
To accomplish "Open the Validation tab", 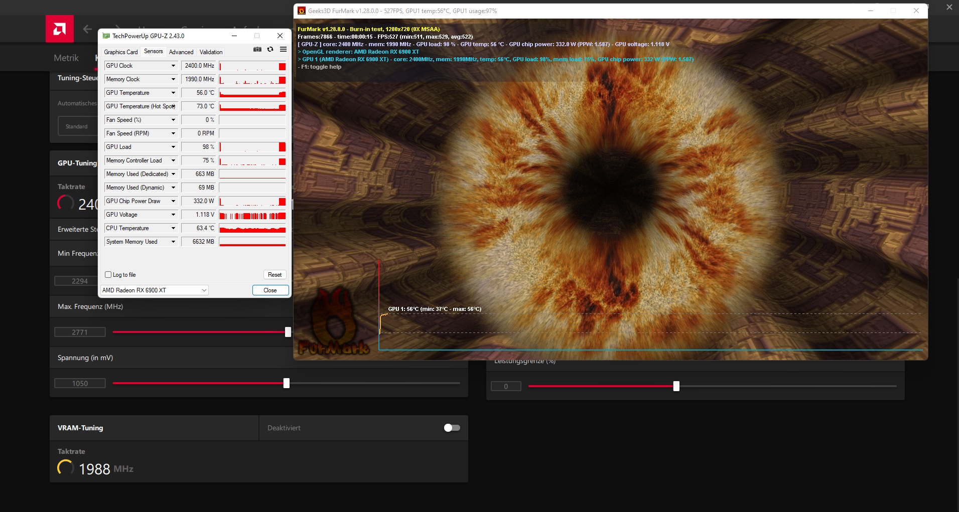I will coord(211,52).
